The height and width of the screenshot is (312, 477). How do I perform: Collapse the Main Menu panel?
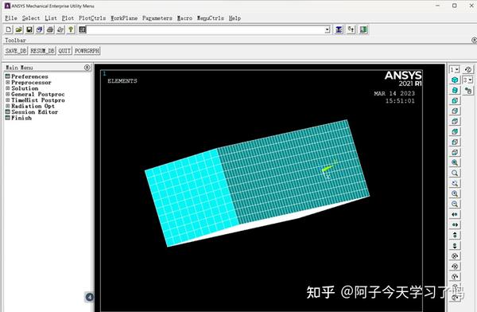coord(87,68)
